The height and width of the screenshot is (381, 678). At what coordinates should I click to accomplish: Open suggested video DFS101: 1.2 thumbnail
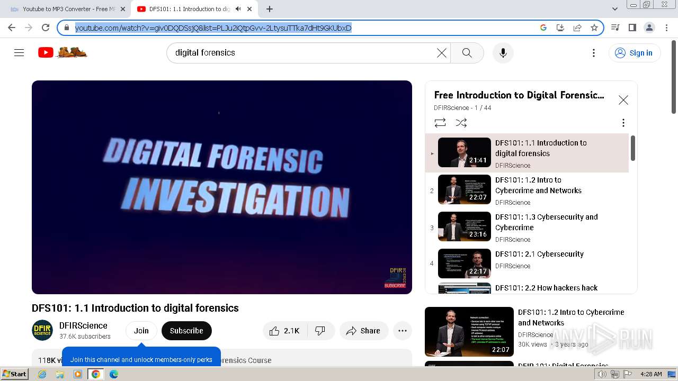coord(469,332)
